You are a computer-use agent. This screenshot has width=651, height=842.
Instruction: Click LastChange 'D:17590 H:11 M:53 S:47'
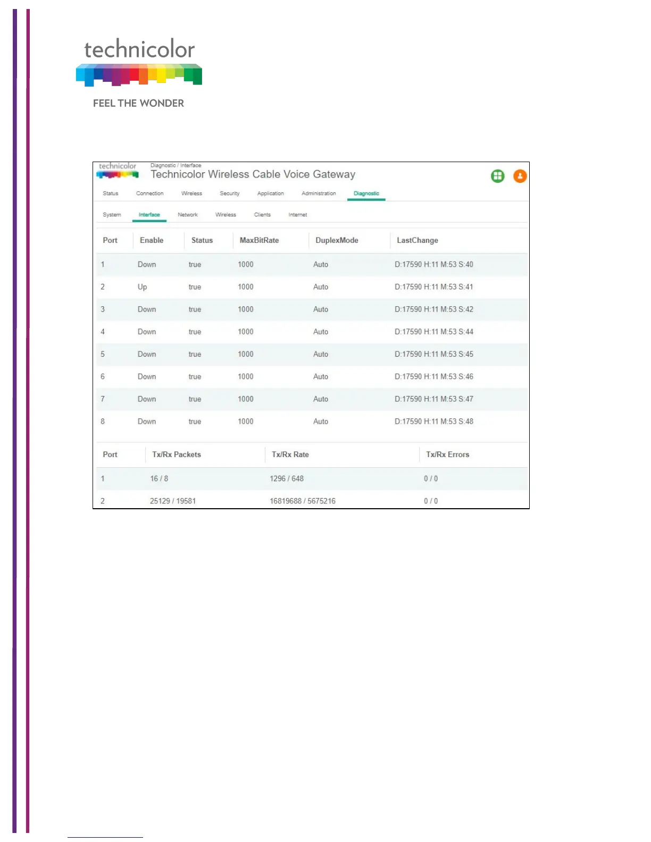point(434,399)
